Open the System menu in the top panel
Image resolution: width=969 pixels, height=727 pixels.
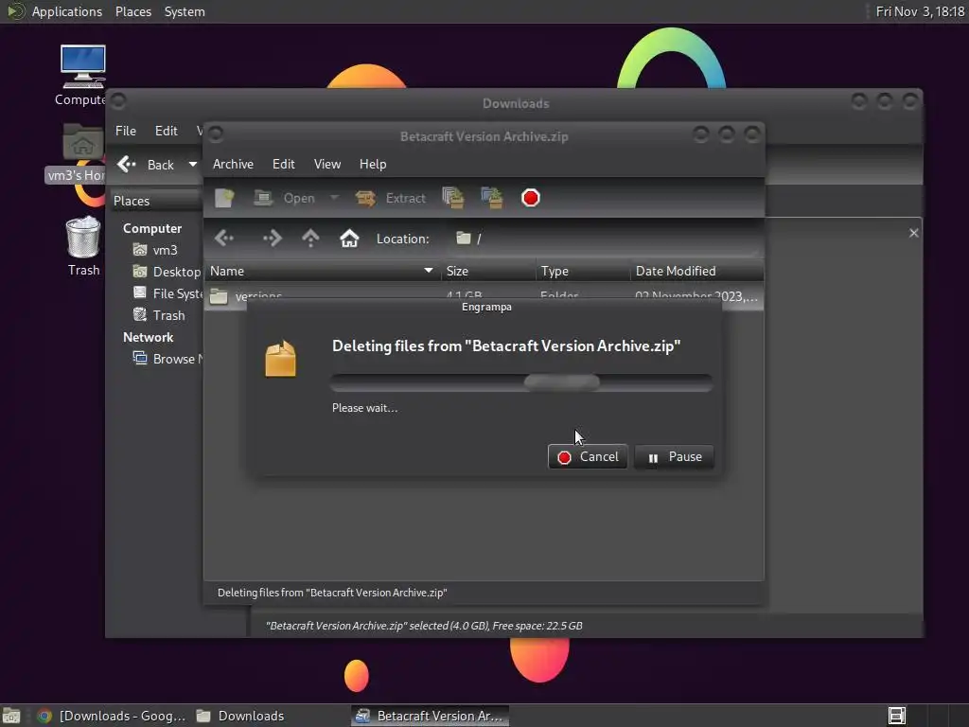pos(185,11)
